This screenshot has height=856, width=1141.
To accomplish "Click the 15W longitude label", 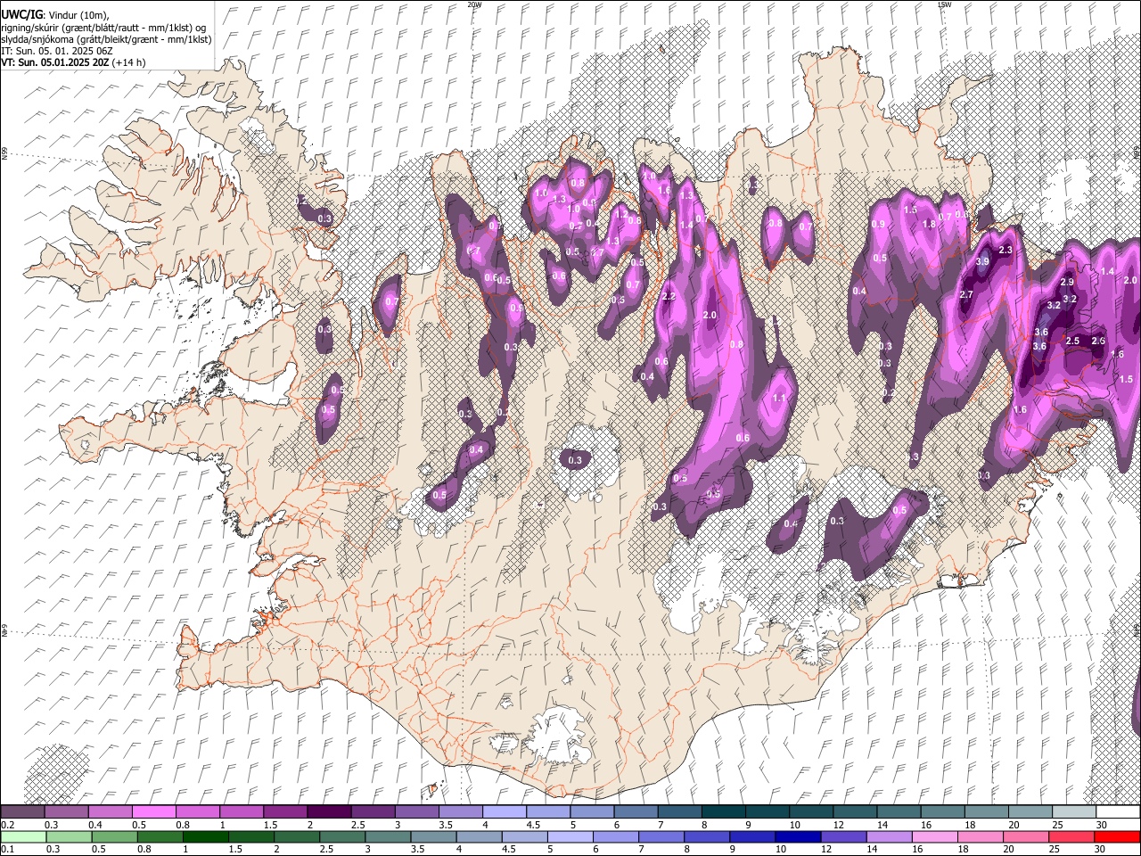I will [944, 4].
